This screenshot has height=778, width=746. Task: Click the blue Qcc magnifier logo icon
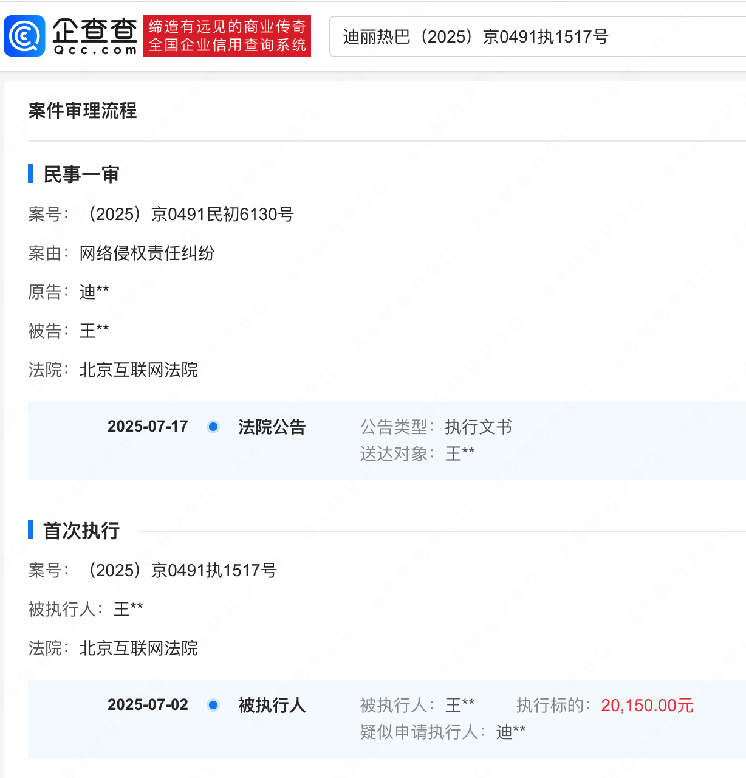coord(25,36)
